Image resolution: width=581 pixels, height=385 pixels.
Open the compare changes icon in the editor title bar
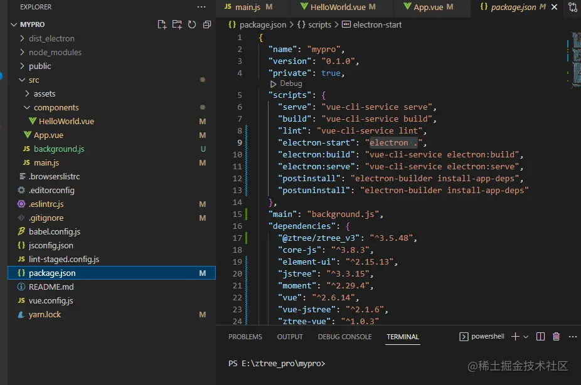(x=573, y=7)
